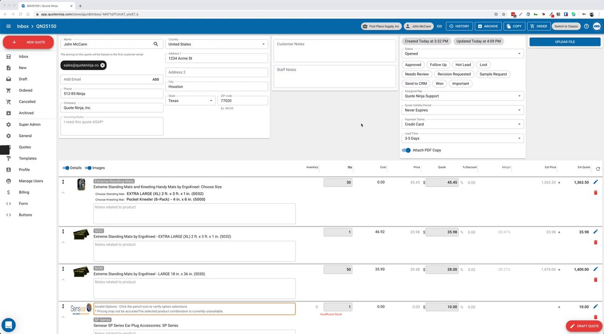Click the trash icon for the 5030 line
The image size is (604, 334).
point(596,280)
